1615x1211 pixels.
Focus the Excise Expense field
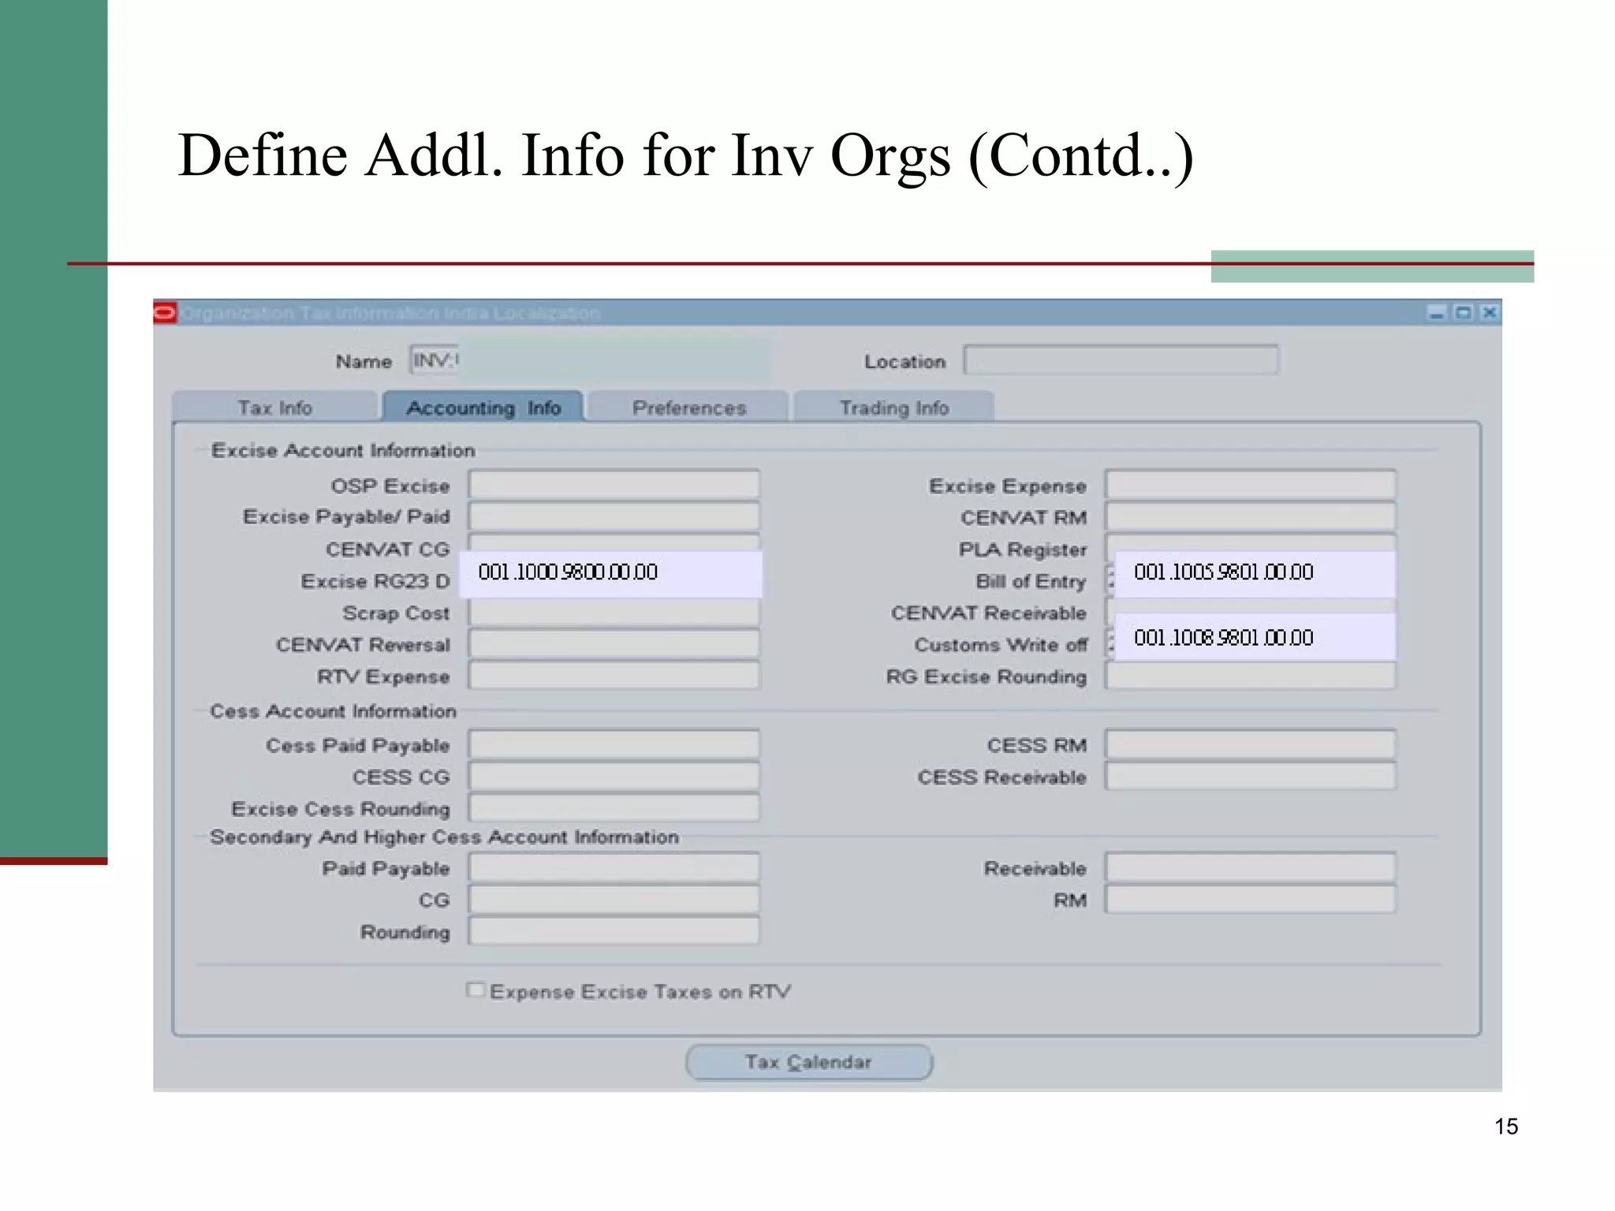[x=1251, y=484]
